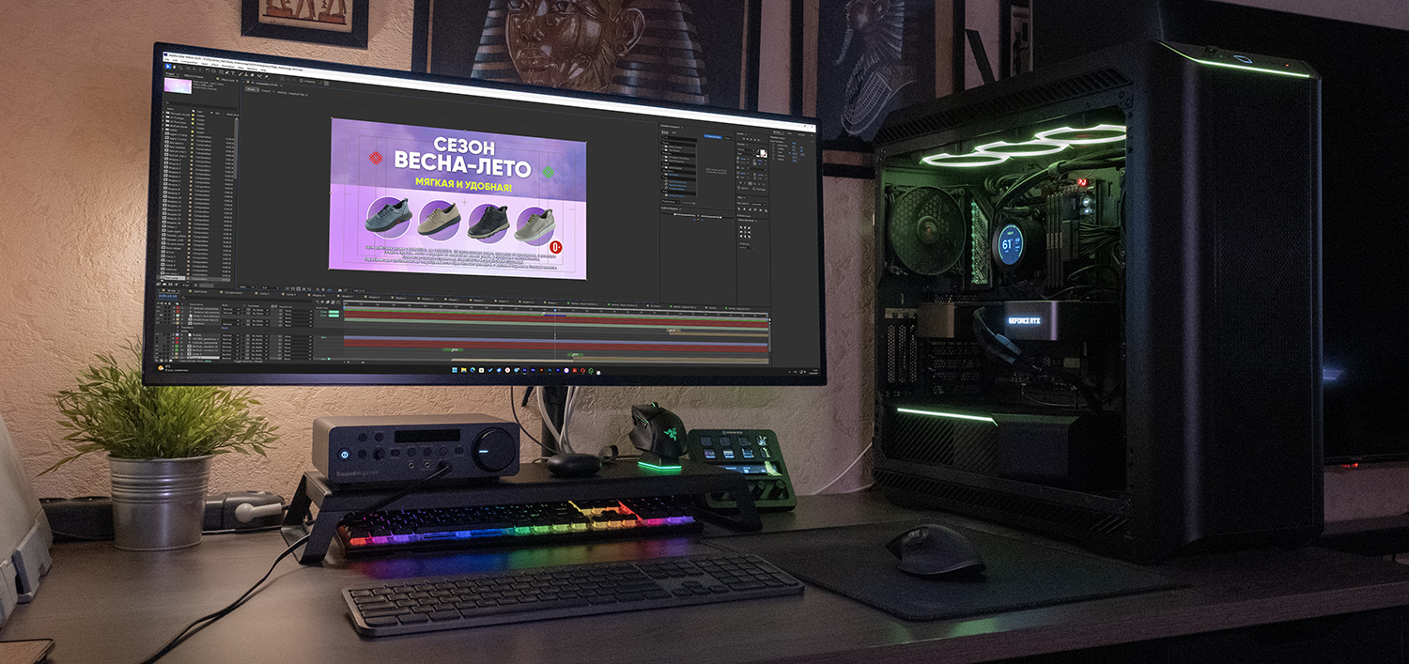Switch to the Browse tab in the right panel
Screen dimensions: 1409x664
[664, 132]
